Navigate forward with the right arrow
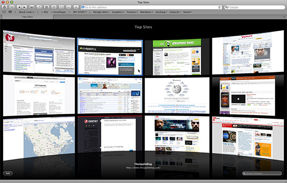 (x=24, y=7)
